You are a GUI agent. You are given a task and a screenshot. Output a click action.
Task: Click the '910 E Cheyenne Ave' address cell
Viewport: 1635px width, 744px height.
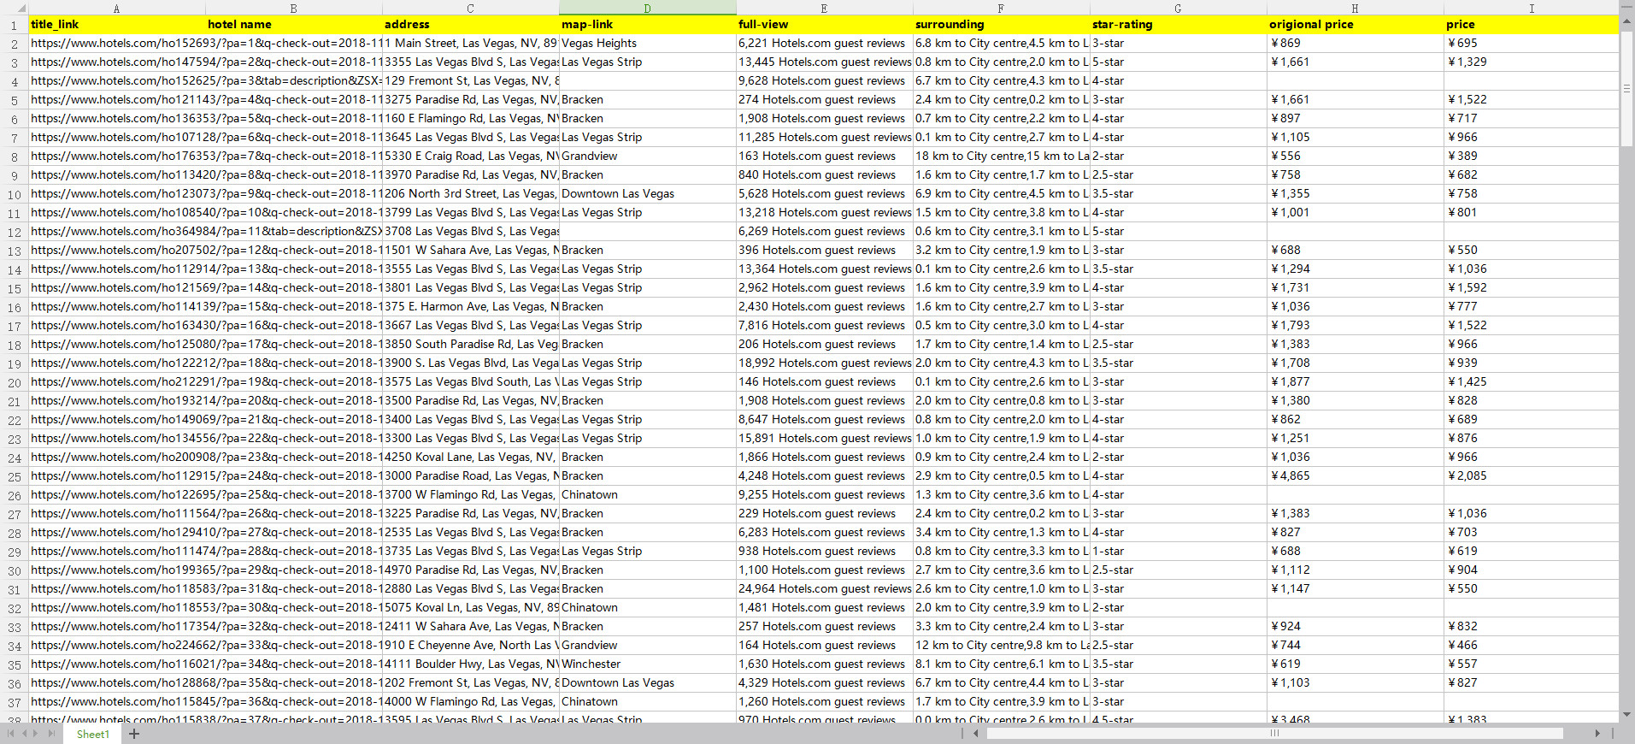[x=470, y=646]
